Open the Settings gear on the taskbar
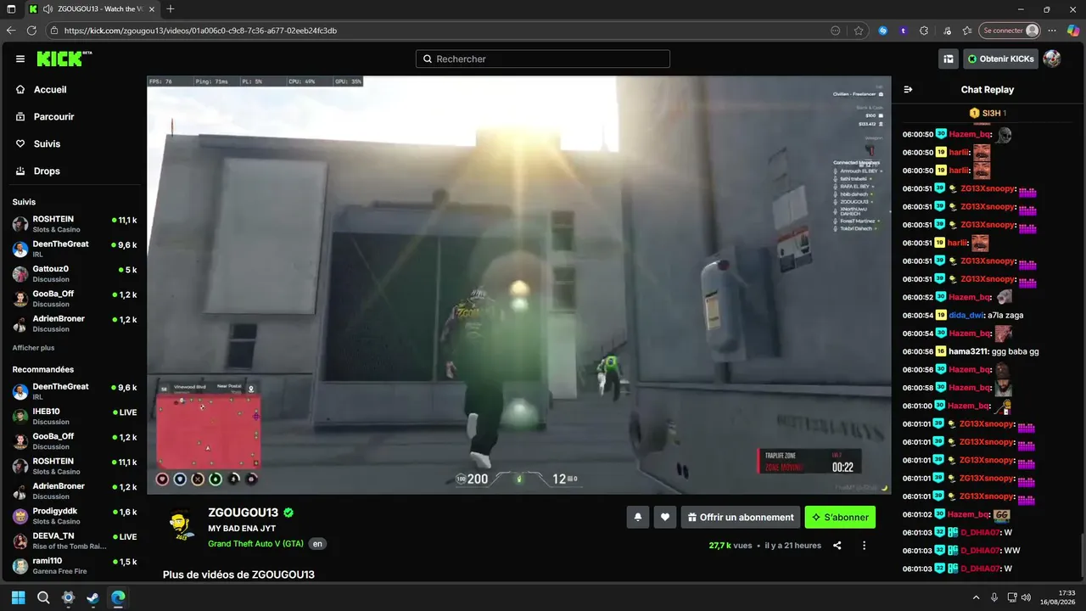This screenshot has height=611, width=1086. (x=68, y=597)
